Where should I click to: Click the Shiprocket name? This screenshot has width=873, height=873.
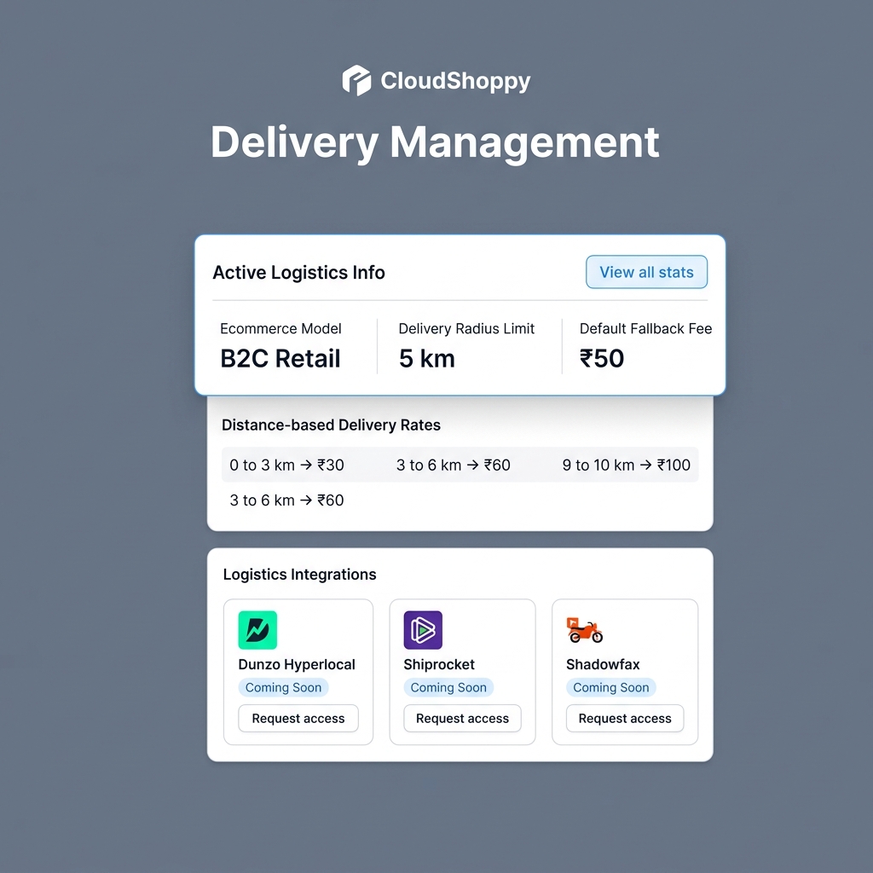(x=439, y=664)
